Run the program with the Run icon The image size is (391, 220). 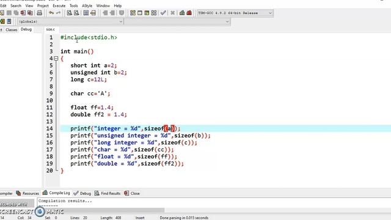tap(140, 13)
